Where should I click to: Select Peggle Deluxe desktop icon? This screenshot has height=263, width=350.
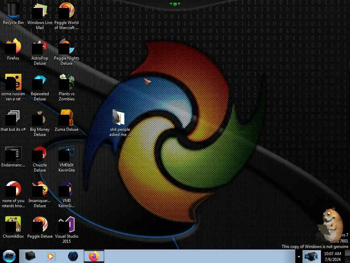(40, 227)
